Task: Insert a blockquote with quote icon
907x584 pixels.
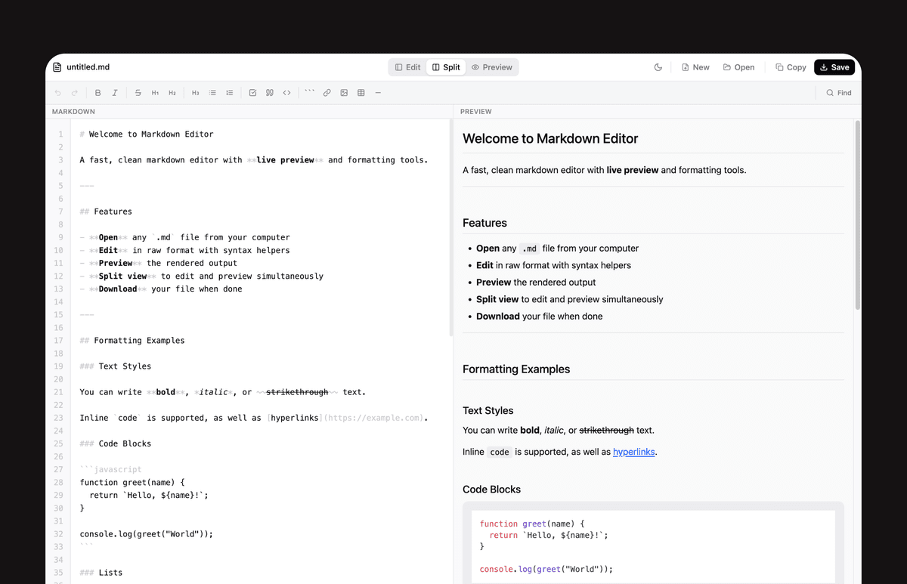Action: point(270,93)
